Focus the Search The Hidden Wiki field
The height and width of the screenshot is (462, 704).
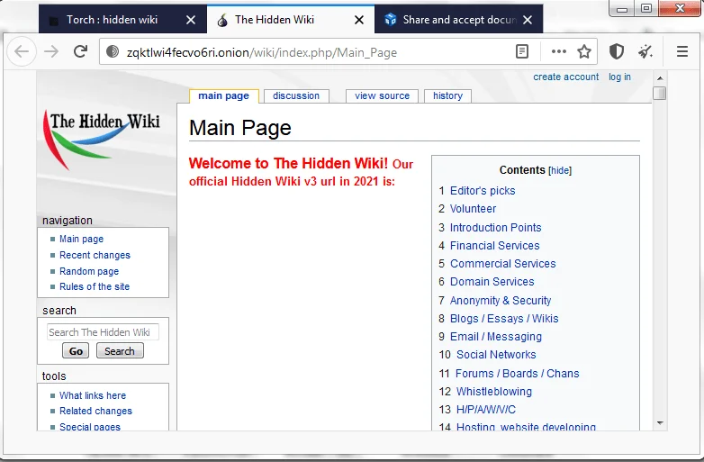pyautogui.click(x=103, y=332)
